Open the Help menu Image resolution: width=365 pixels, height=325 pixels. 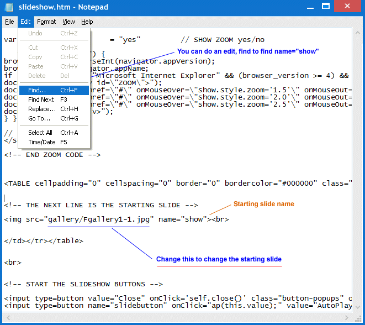pos(87,22)
